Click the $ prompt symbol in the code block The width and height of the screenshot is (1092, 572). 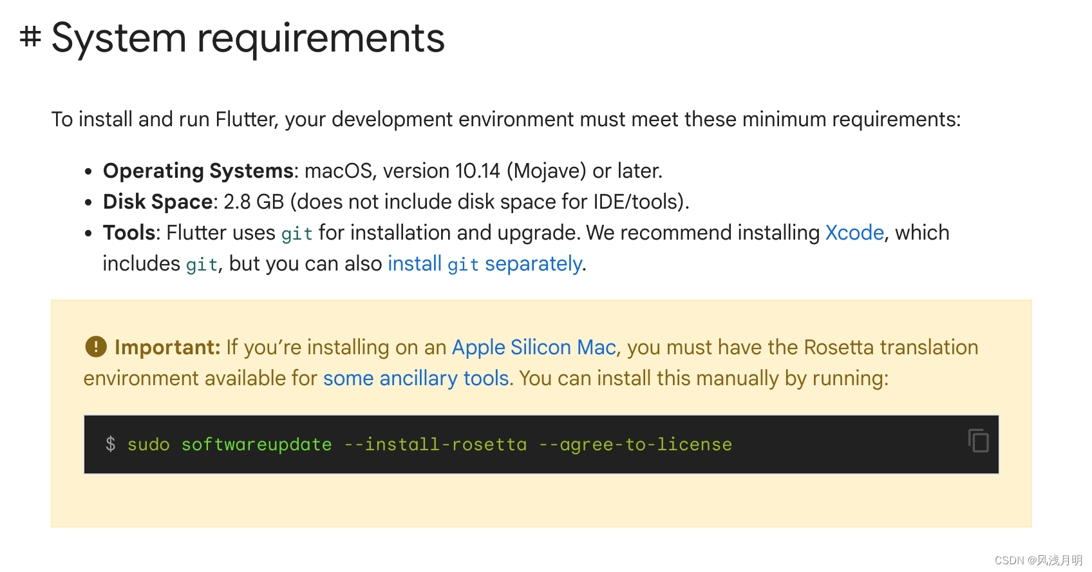click(x=111, y=444)
